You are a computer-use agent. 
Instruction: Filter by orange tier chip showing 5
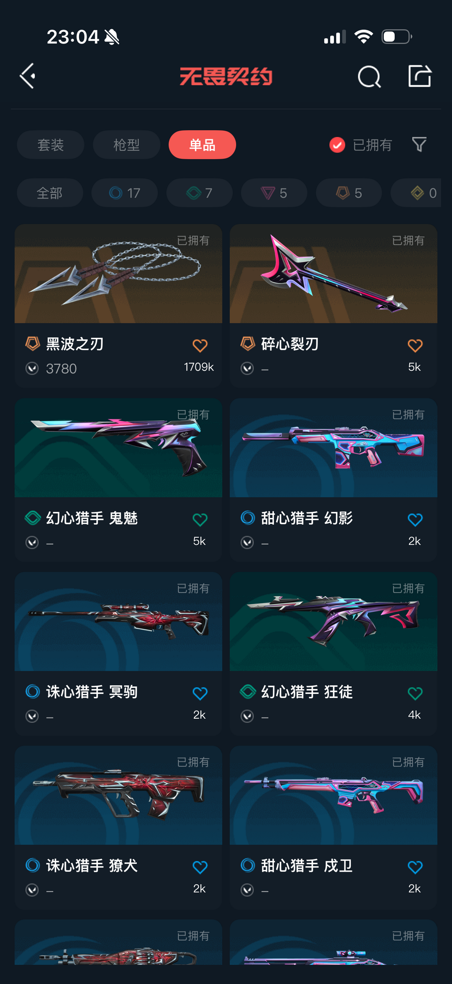point(349,193)
